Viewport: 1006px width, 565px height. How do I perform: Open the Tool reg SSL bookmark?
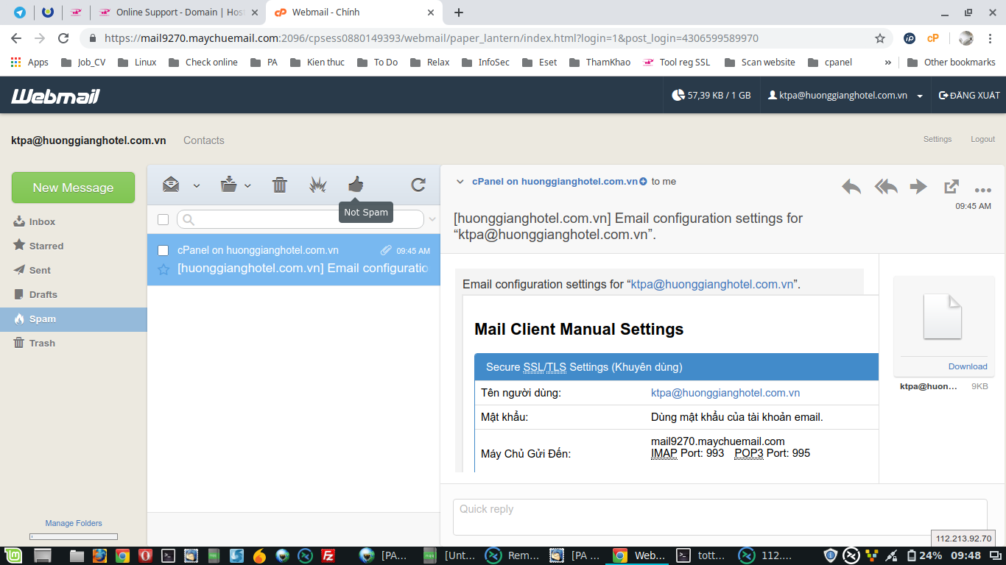[676, 63]
